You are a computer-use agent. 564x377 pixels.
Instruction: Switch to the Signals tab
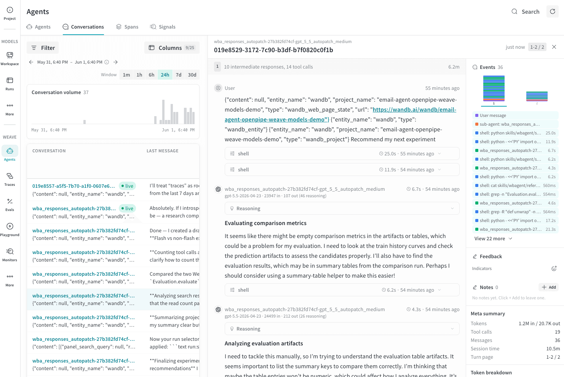pos(163,27)
